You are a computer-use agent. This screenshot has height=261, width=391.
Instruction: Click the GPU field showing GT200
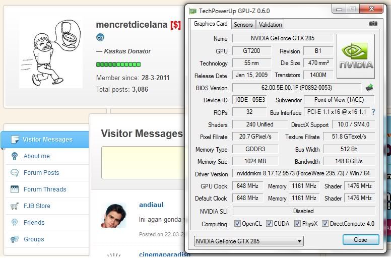[x=251, y=51]
